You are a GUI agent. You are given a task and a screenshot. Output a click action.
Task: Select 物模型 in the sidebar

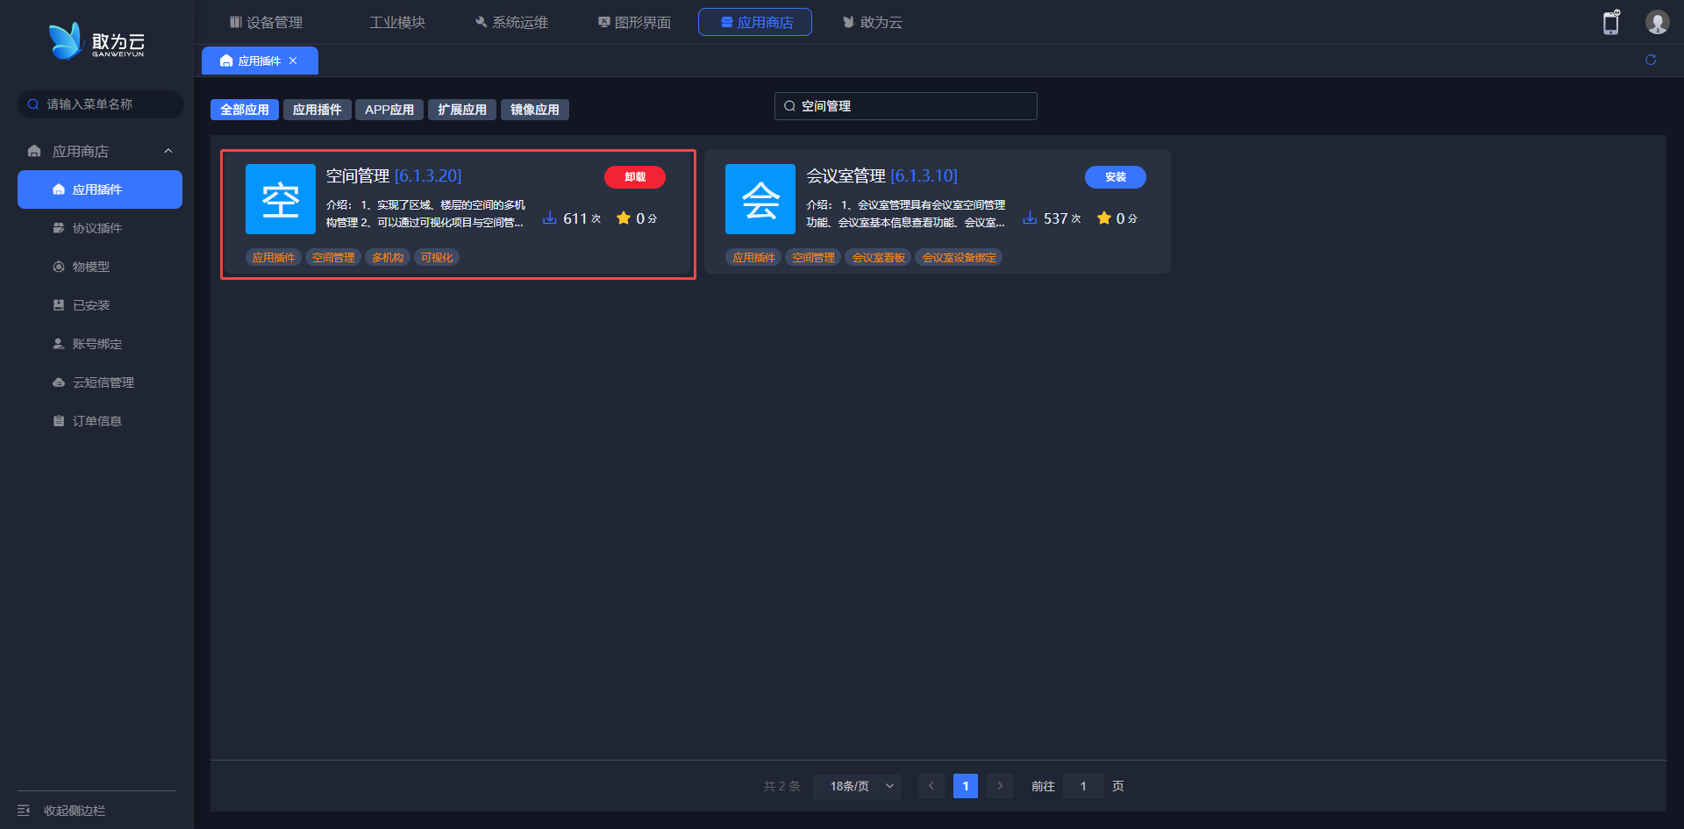(100, 267)
